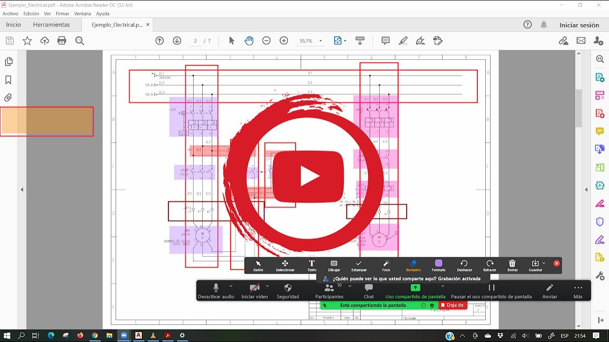The width and height of the screenshot is (609, 342).
Task: Choose the Zoom Texto annotation tool
Action: tap(312, 266)
